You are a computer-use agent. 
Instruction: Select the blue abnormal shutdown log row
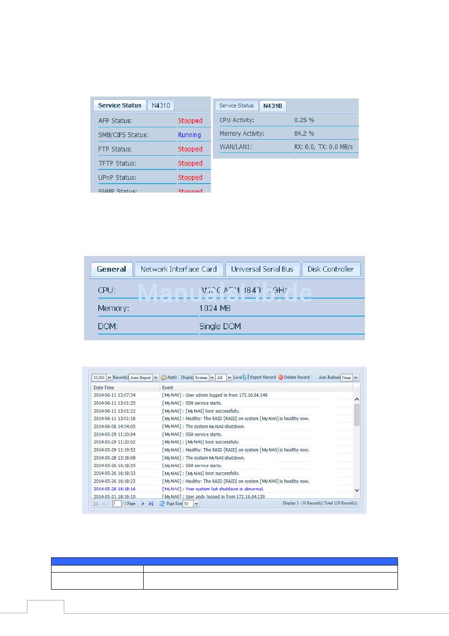222,489
